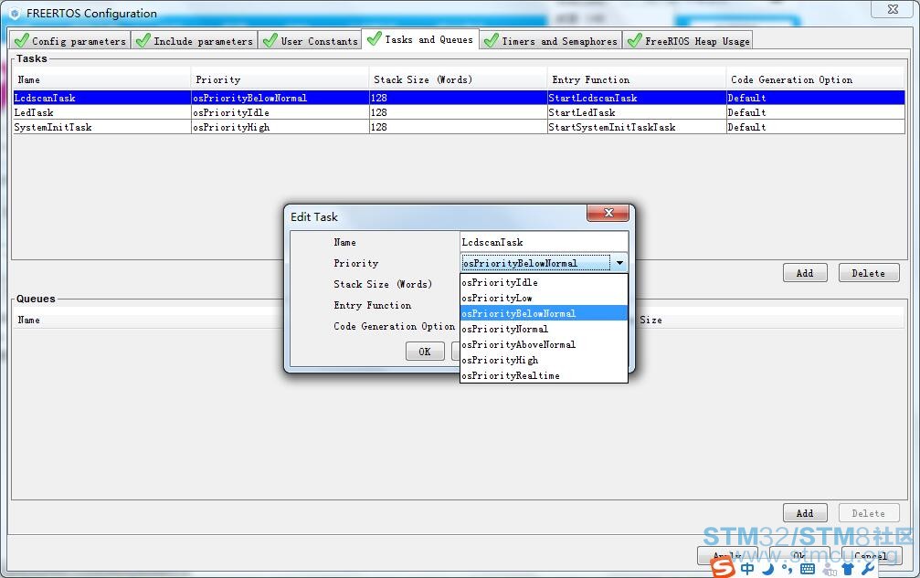This screenshot has height=578, width=920.
Task: Click the Name field LcdscanTask in Edit Task
Action: pos(544,242)
